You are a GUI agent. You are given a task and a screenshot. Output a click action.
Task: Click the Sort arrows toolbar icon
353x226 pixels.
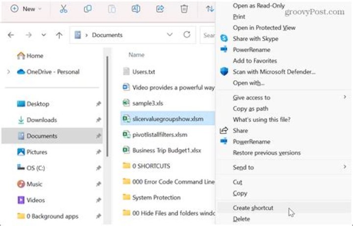[x=210, y=9]
